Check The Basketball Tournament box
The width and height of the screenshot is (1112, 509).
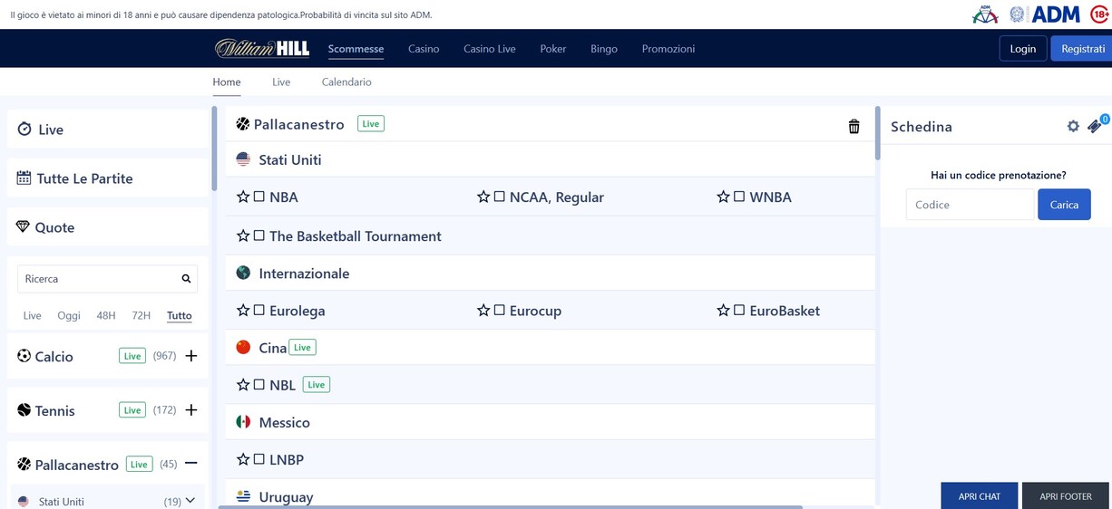coord(259,235)
